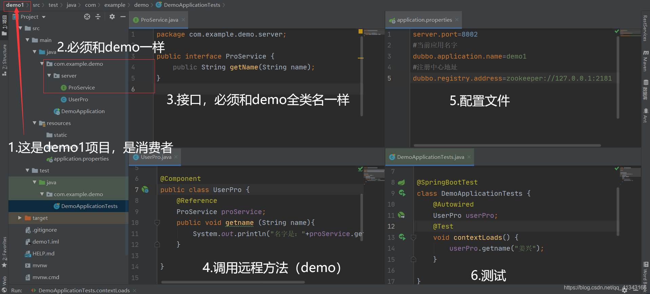Close ProService.java tab
The image size is (650, 294).
pyautogui.click(x=183, y=20)
